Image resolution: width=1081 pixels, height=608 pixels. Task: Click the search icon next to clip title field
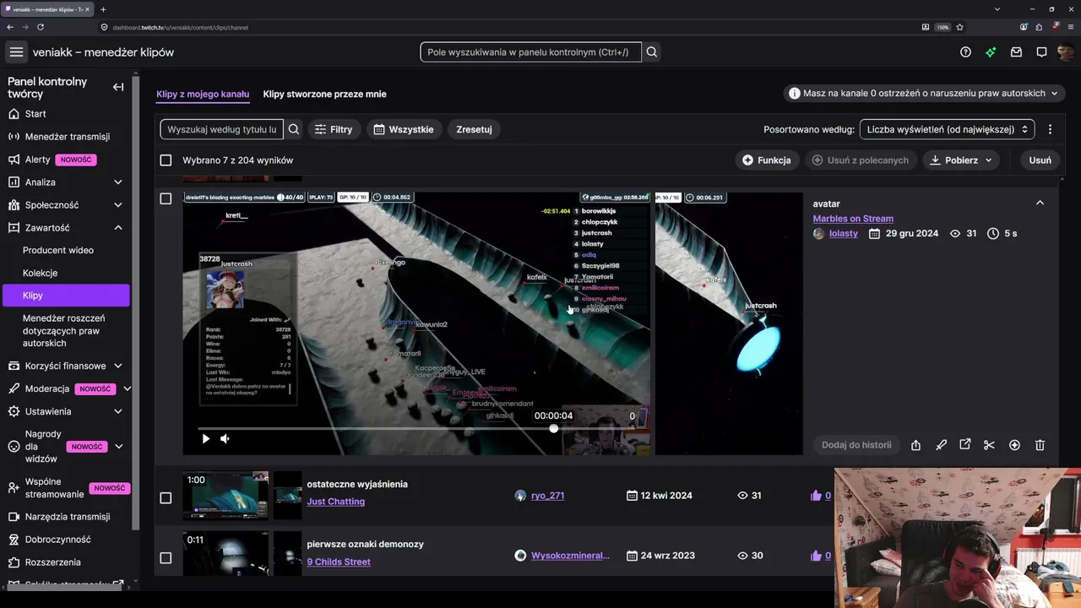click(294, 129)
